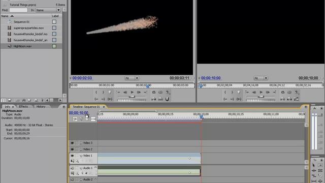325x183 pixels.
Task: Step forward one frame in Source monitor
Action: 139,92
